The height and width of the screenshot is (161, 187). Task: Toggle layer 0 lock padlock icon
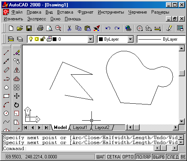pos(43,39)
